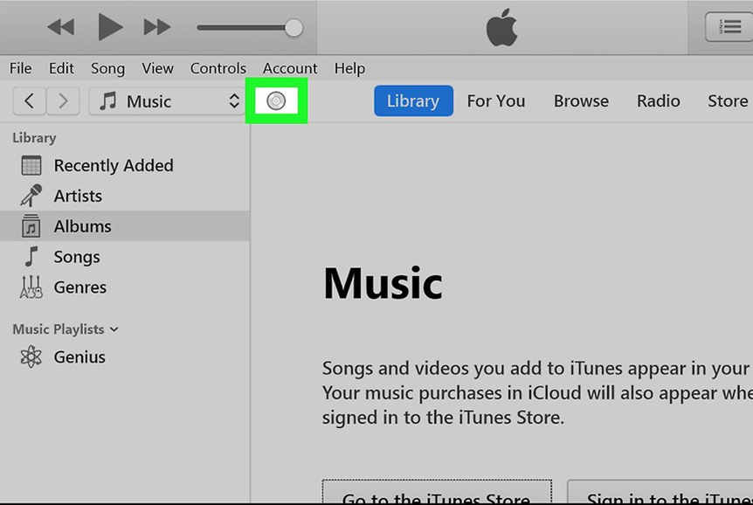Viewport: 753px width, 505px height.
Task: Open the File menu
Action: pos(21,68)
